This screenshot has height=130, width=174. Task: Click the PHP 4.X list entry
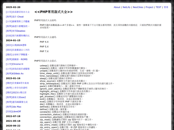click(44, 42)
